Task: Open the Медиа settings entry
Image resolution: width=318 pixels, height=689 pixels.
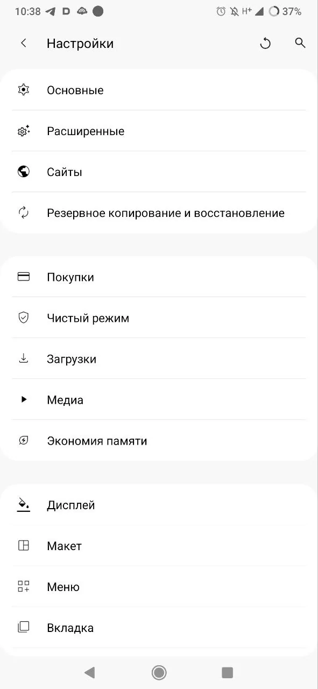Action: coord(159,399)
